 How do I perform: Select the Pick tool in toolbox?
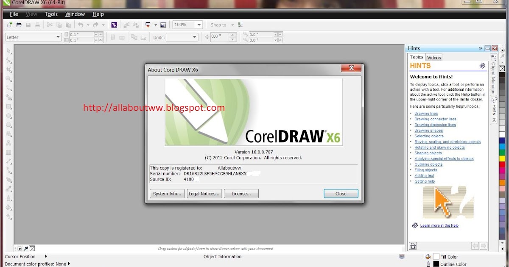pos(8,51)
